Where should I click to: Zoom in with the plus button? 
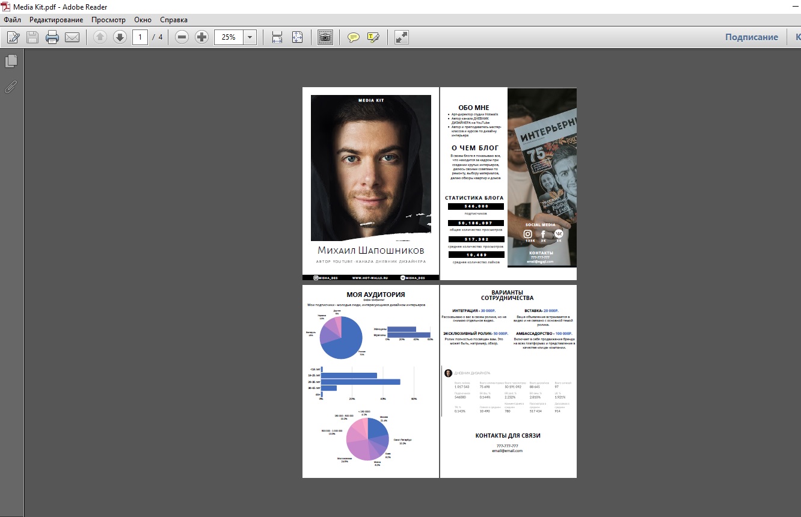pyautogui.click(x=202, y=37)
